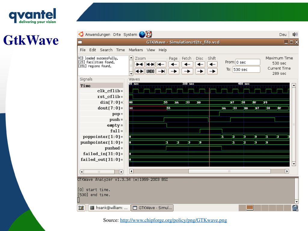Click the Waves vertical scrollbar down arrow
The image size is (308, 231).
294,164
